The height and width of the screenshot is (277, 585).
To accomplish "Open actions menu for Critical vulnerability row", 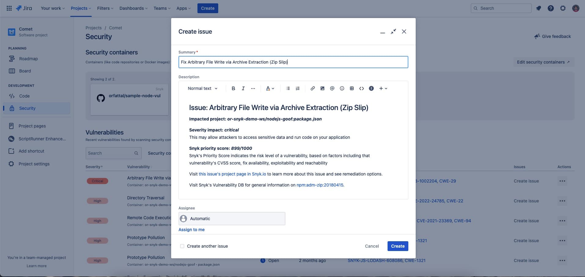I will click(562, 181).
